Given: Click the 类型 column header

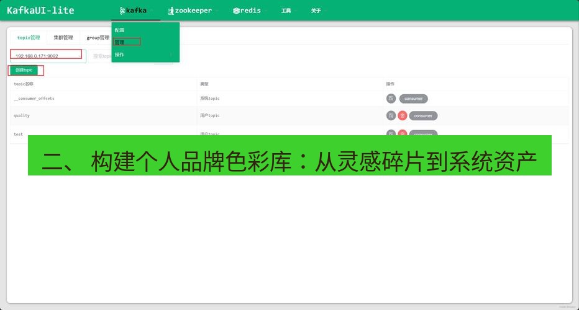Looking at the screenshot, I should coord(204,84).
